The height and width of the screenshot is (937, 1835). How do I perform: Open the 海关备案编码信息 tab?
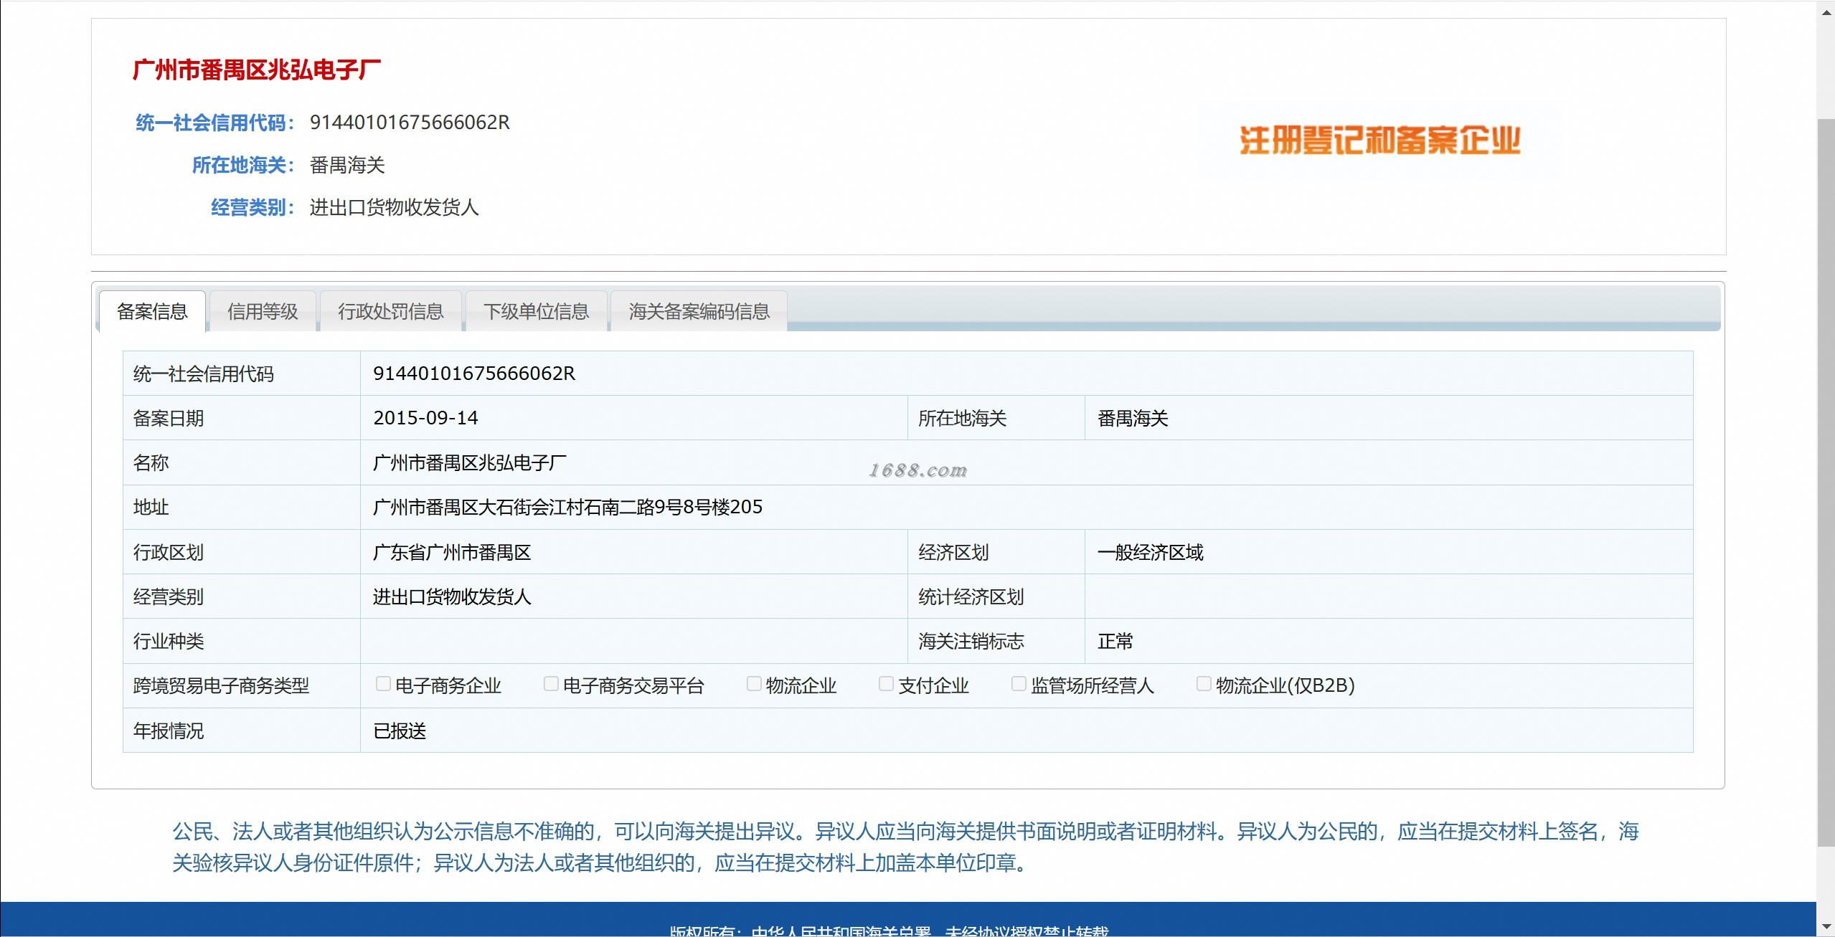tap(699, 311)
